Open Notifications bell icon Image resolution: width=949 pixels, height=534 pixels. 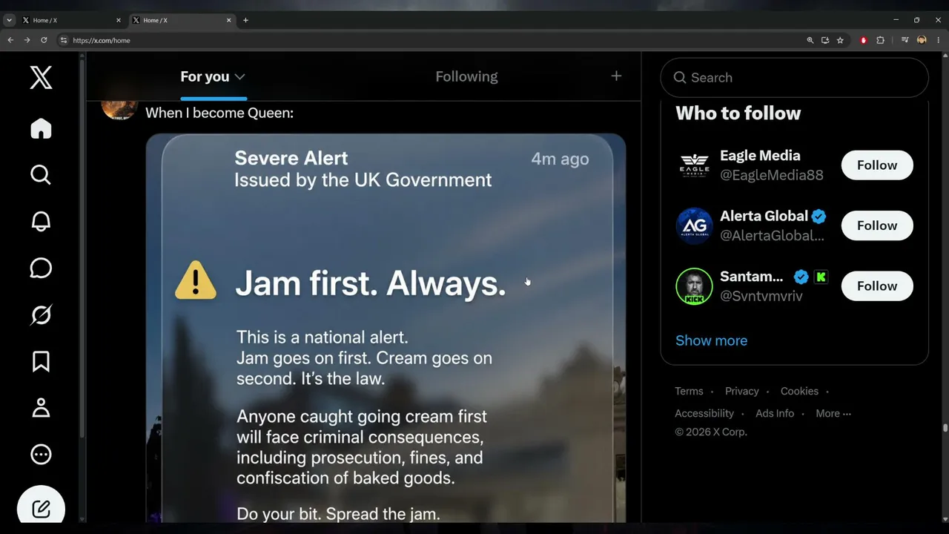pos(41,221)
